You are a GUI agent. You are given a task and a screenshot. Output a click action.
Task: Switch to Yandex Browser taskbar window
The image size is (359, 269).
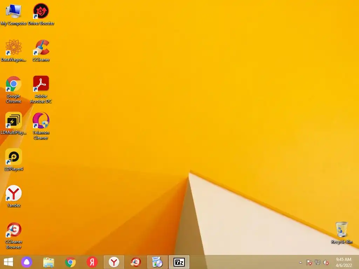pyautogui.click(x=114, y=262)
